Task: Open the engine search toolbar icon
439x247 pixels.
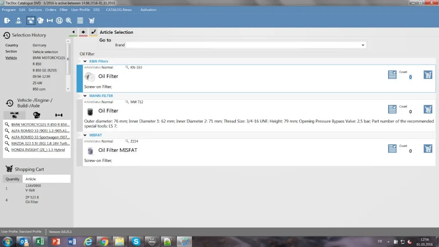Action: click(40, 21)
